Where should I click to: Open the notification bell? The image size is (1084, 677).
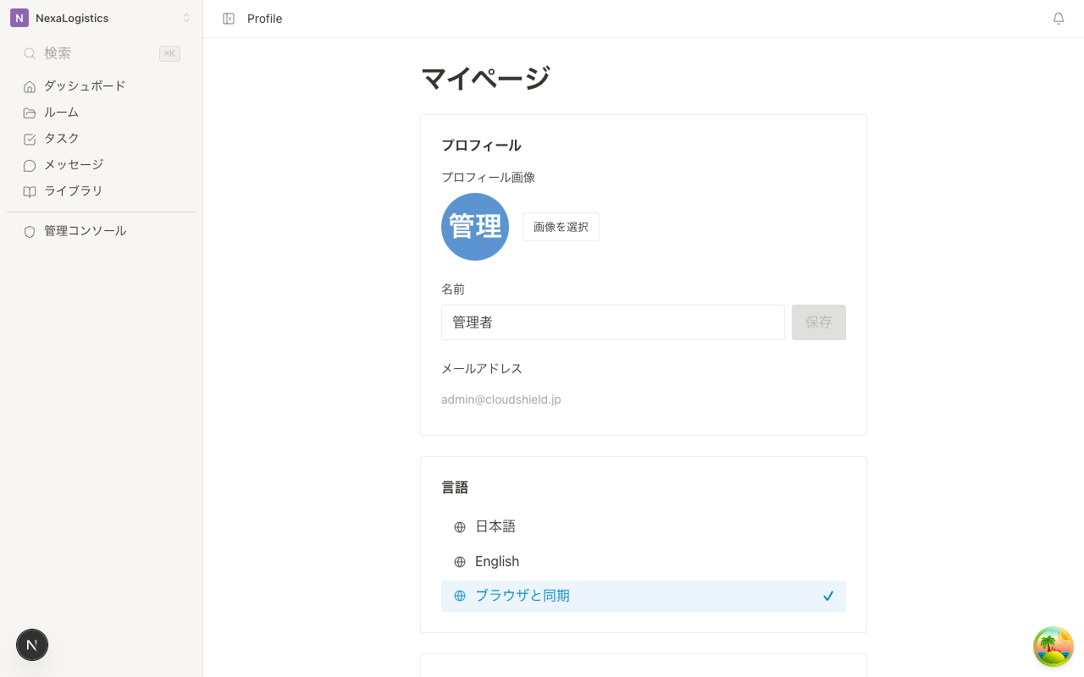pyautogui.click(x=1059, y=18)
